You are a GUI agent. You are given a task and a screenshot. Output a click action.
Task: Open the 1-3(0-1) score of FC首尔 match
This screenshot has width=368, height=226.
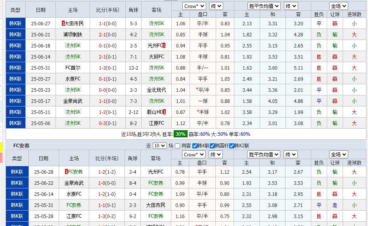107,68
